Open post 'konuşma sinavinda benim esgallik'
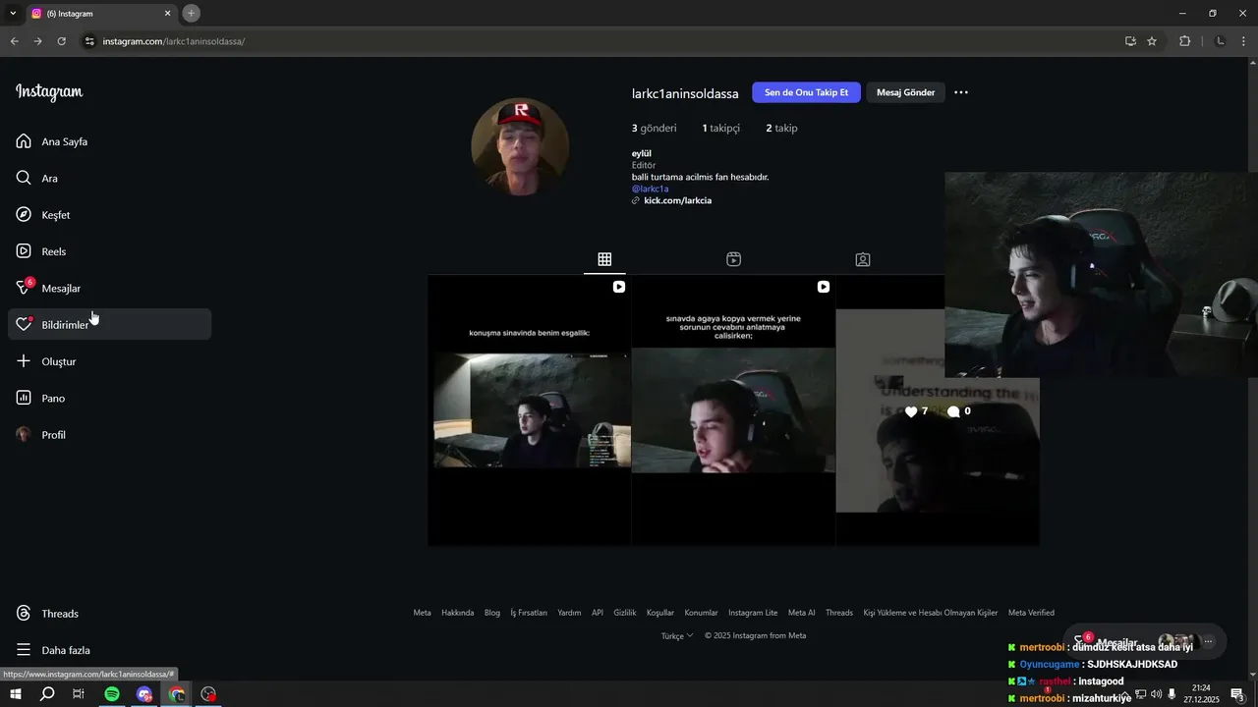Viewport: 1258px width, 707px height. coord(529,410)
